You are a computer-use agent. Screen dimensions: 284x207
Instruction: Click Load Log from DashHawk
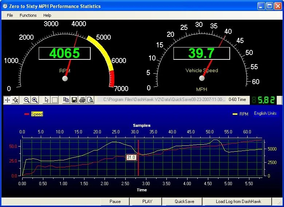[x=238, y=201]
